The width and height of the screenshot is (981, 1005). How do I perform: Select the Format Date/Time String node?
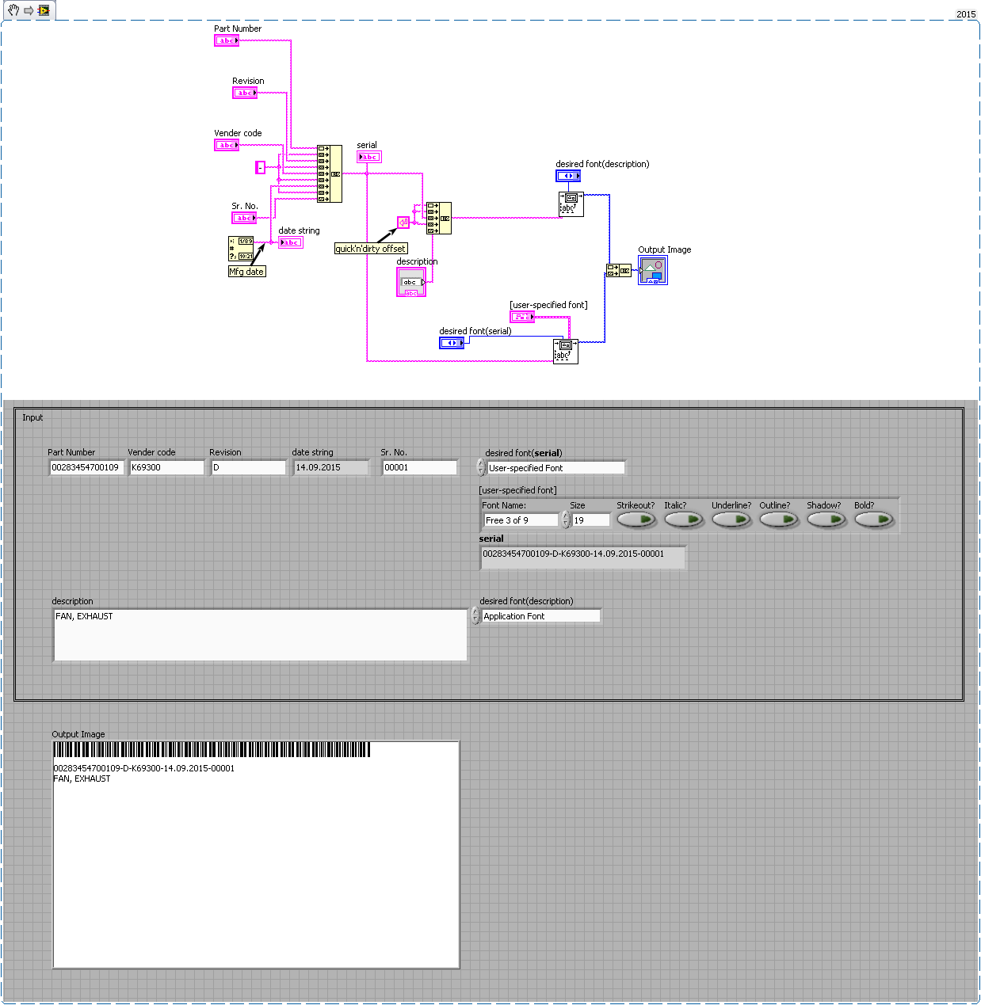point(241,249)
